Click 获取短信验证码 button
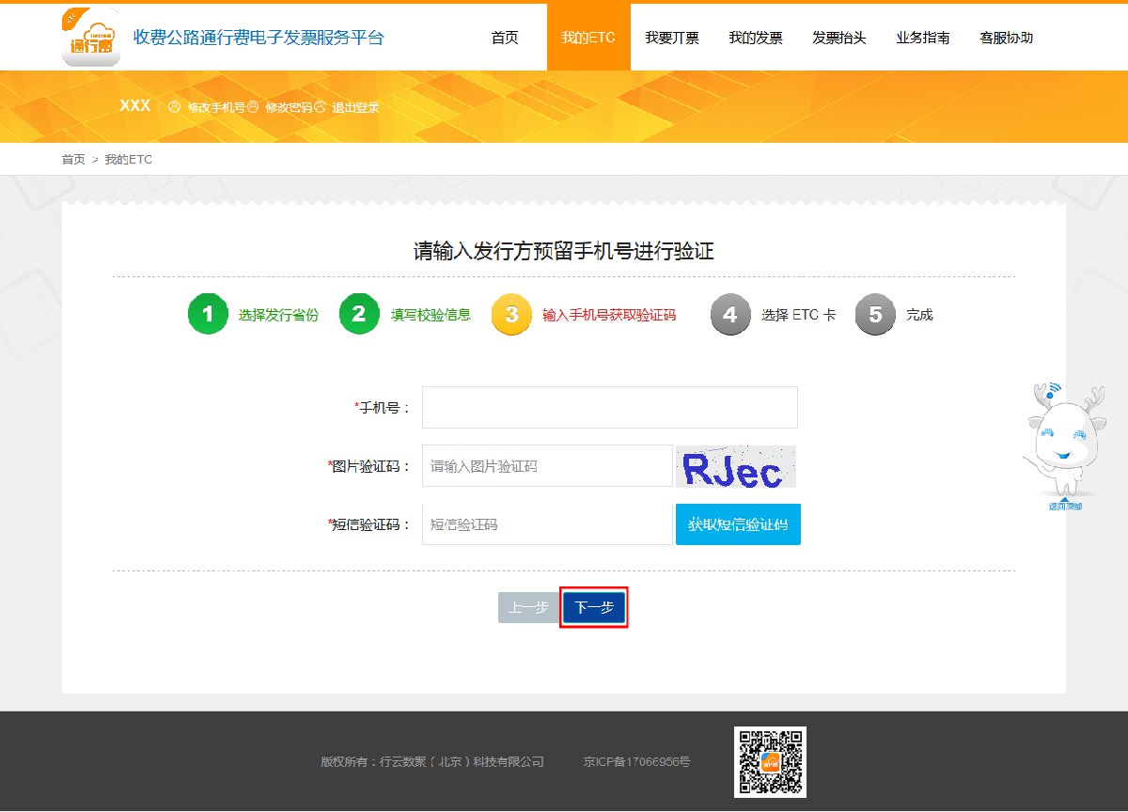Screen dimensions: 1128x812 coord(738,524)
